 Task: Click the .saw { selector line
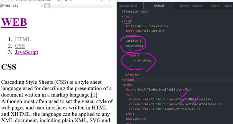pyautogui.click(x=134, y=55)
